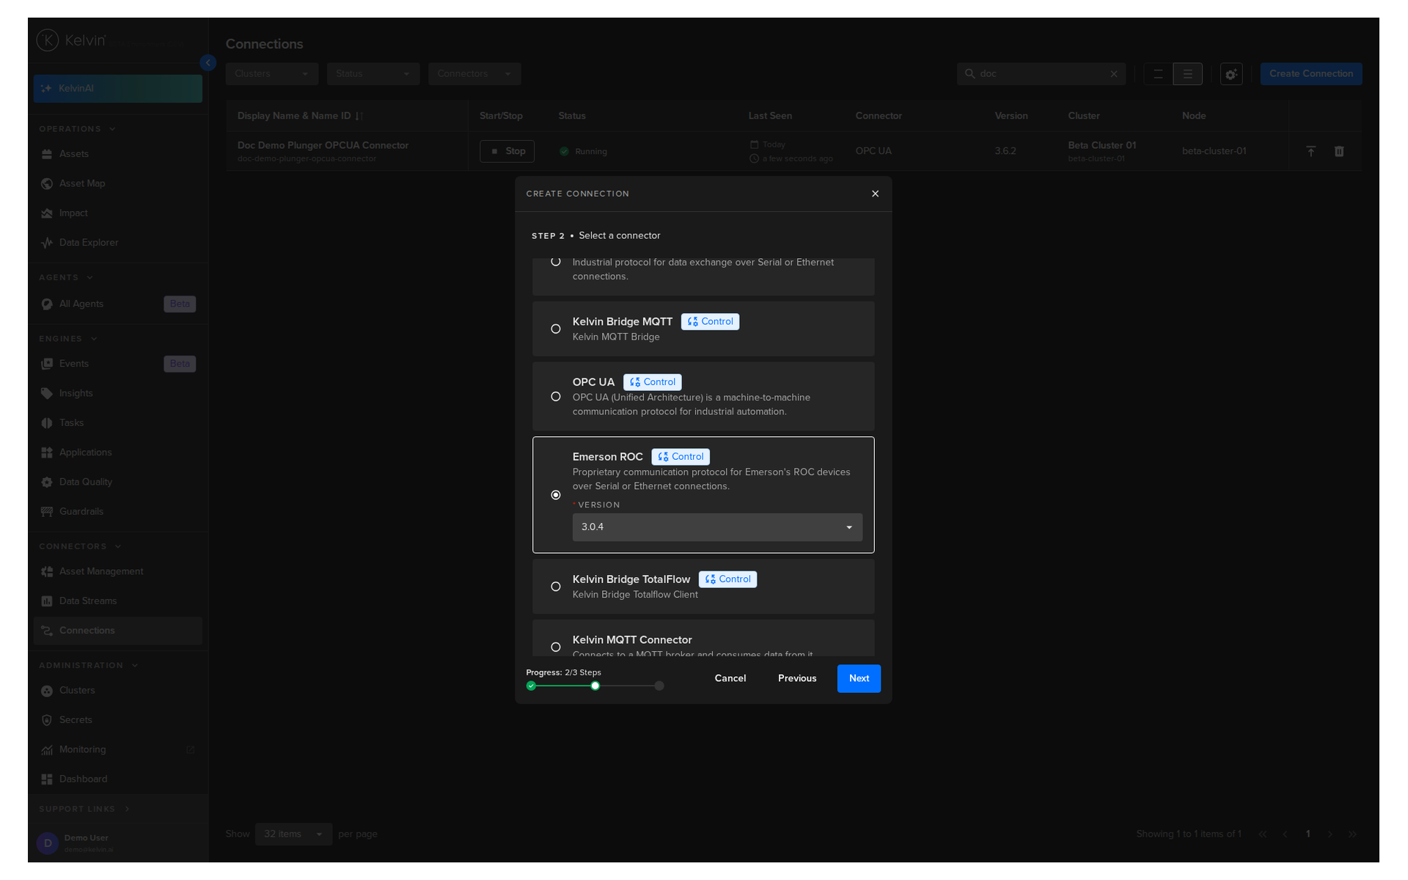
Task: Click the completed first step progress dot
Action: tap(531, 686)
